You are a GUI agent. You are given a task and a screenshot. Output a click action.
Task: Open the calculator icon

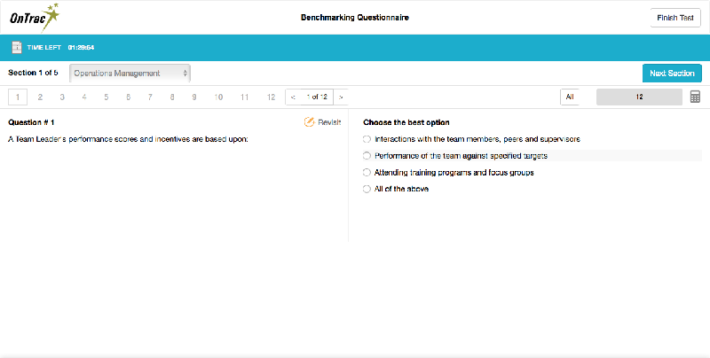click(695, 97)
